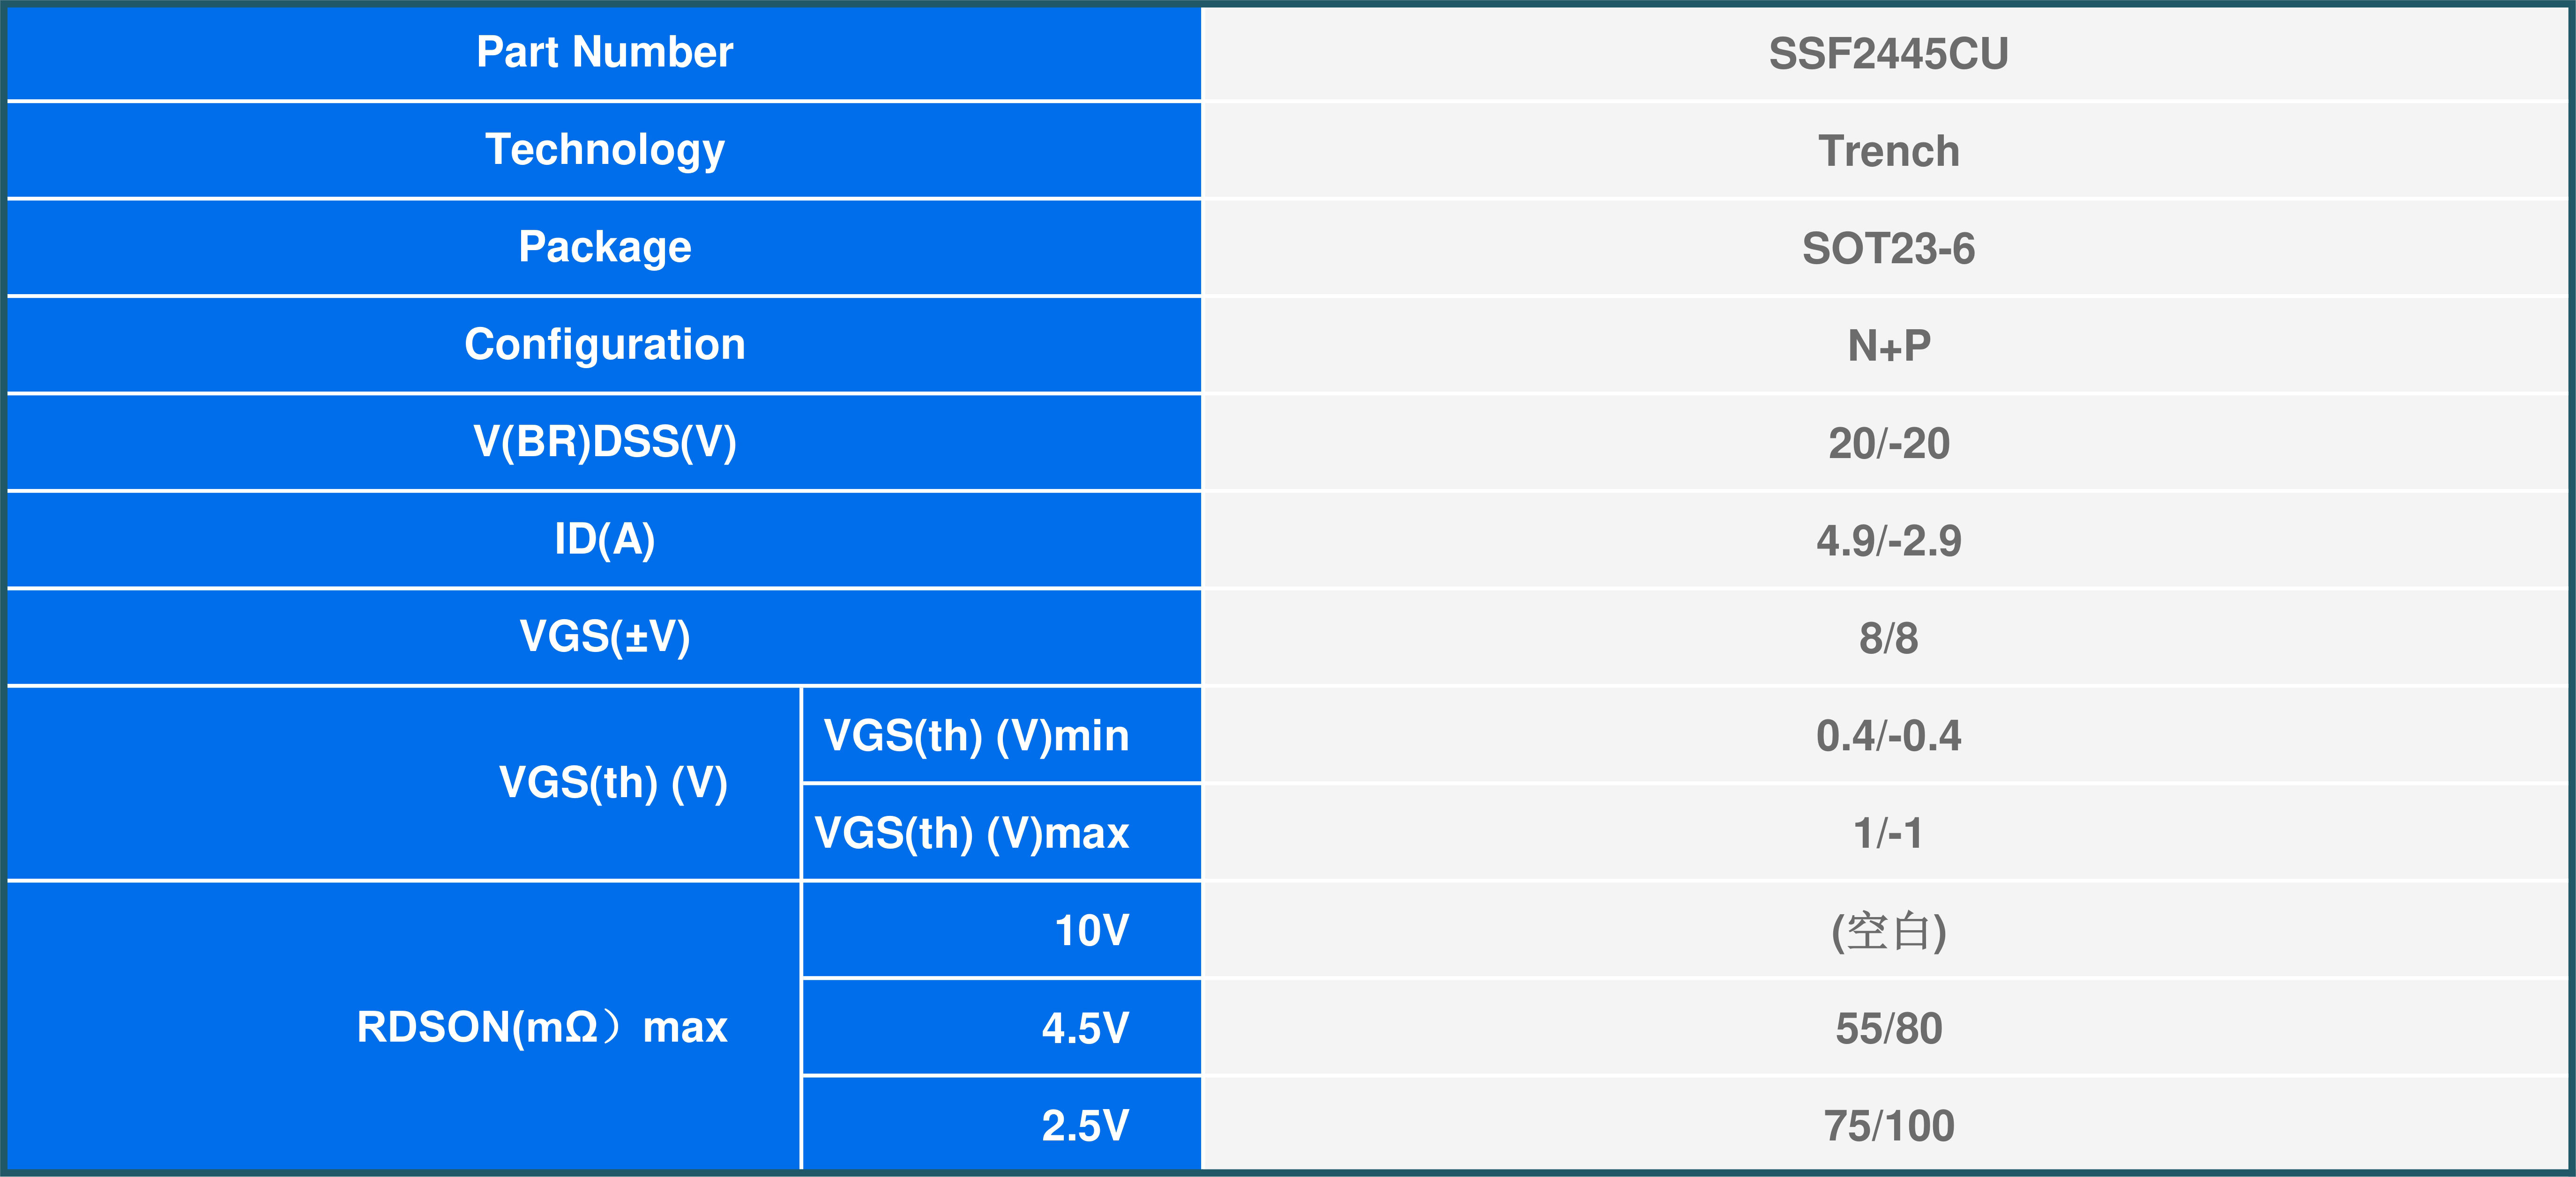Click the Technology row label

click(604, 150)
